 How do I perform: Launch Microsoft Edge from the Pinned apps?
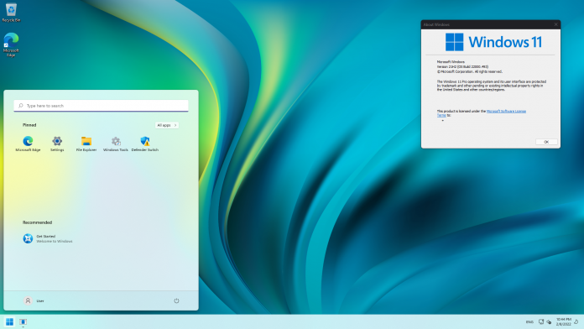[x=28, y=144]
